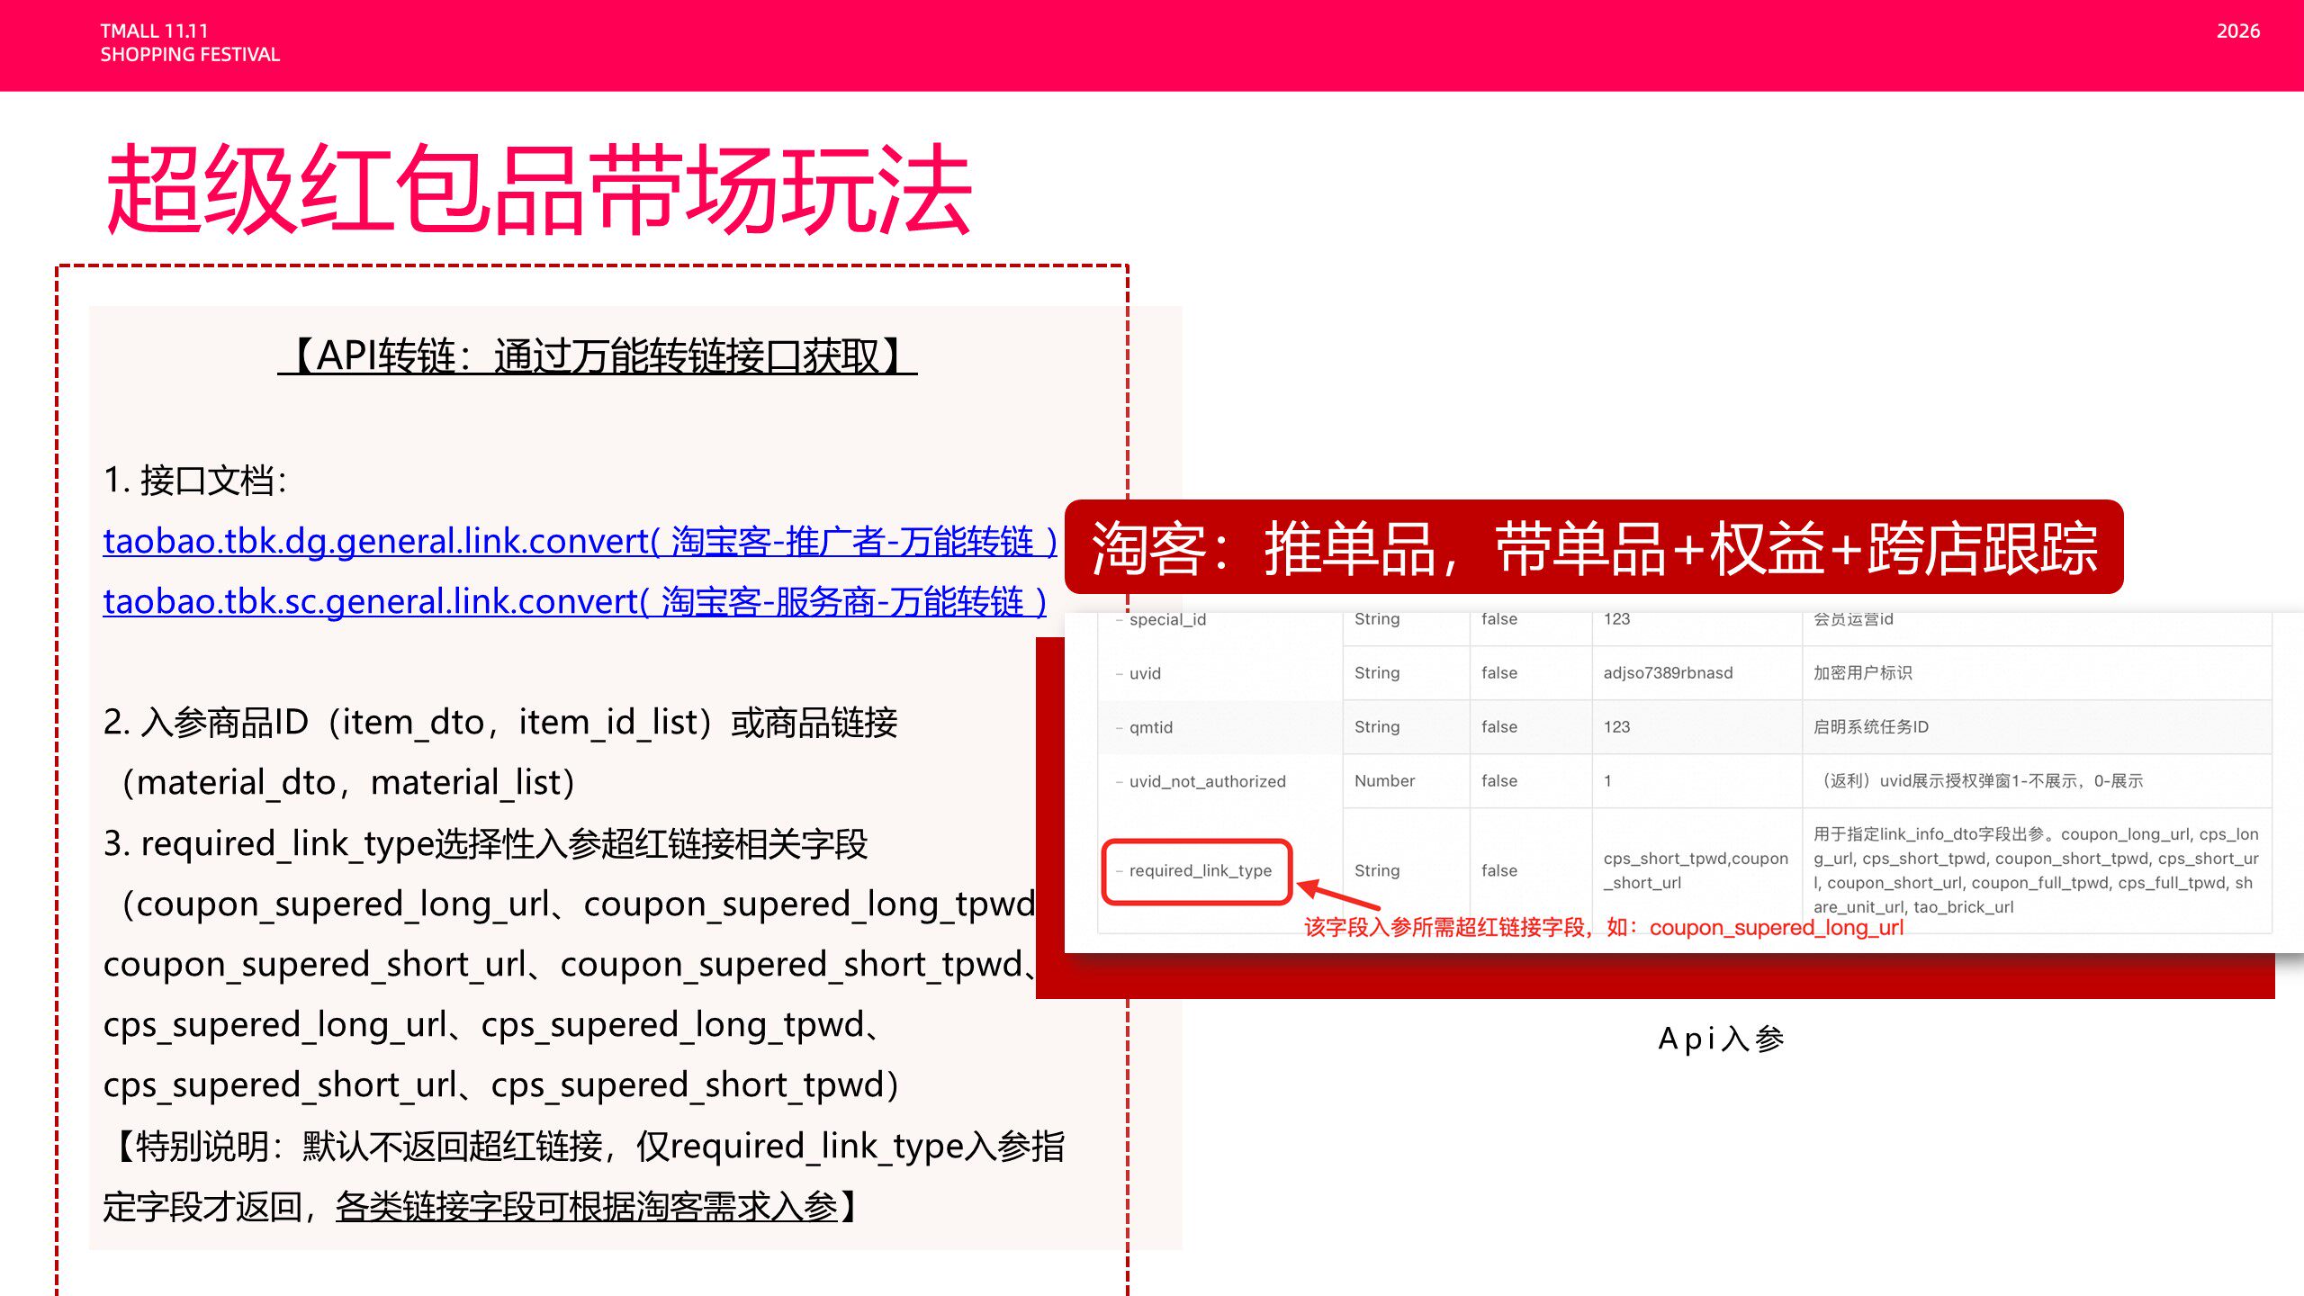2304x1296 pixels.
Task: Open the taobao.tbk.dg.general.link.convert link
Action: tap(580, 541)
